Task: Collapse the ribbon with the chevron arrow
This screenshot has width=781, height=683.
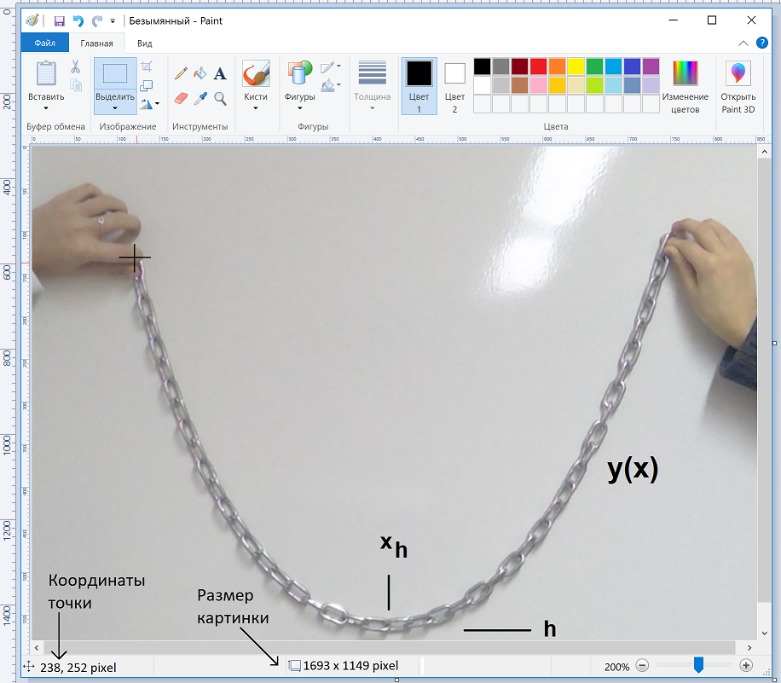Action: [743, 43]
